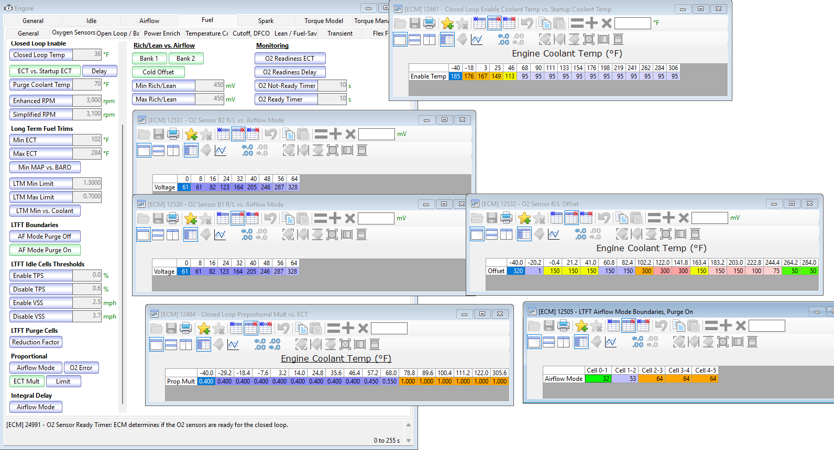Image resolution: width=834 pixels, height=450 pixels.
Task: Open the line graph view in the O2 Sensor R/L Offset window
Action: click(554, 234)
